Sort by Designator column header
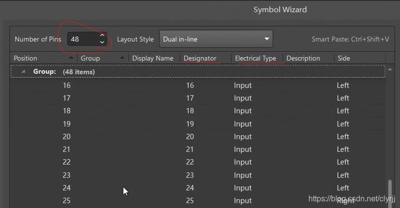This screenshot has height=208, width=400. pyautogui.click(x=200, y=58)
